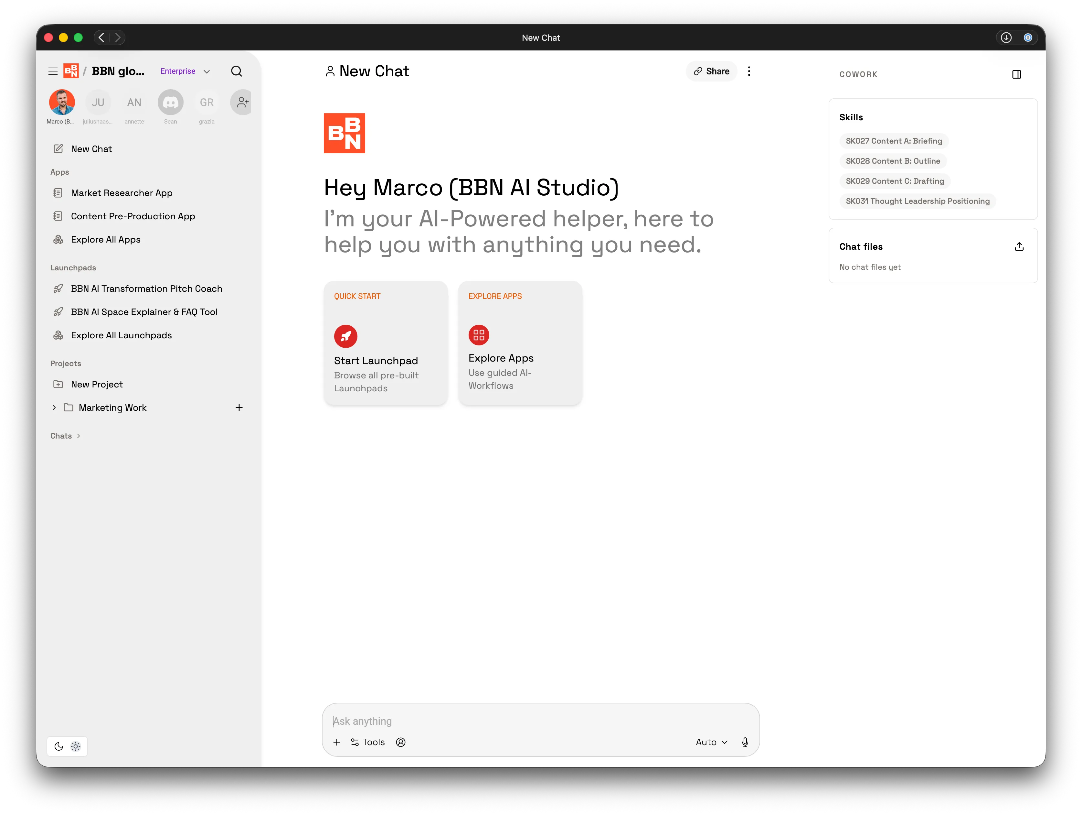This screenshot has width=1082, height=815.
Task: Open the Auto model dropdown
Action: (x=712, y=742)
